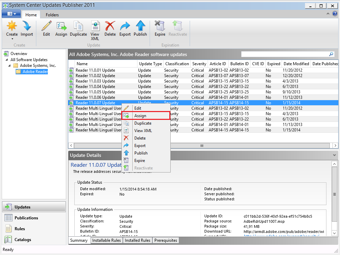Image resolution: width=340 pixels, height=255 pixels.
Task: Choose Delete in the context menu
Action: click(146, 138)
